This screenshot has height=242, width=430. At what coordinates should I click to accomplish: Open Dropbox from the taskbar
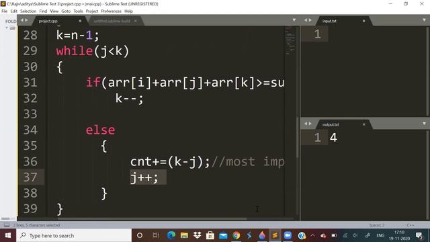tap(197, 235)
